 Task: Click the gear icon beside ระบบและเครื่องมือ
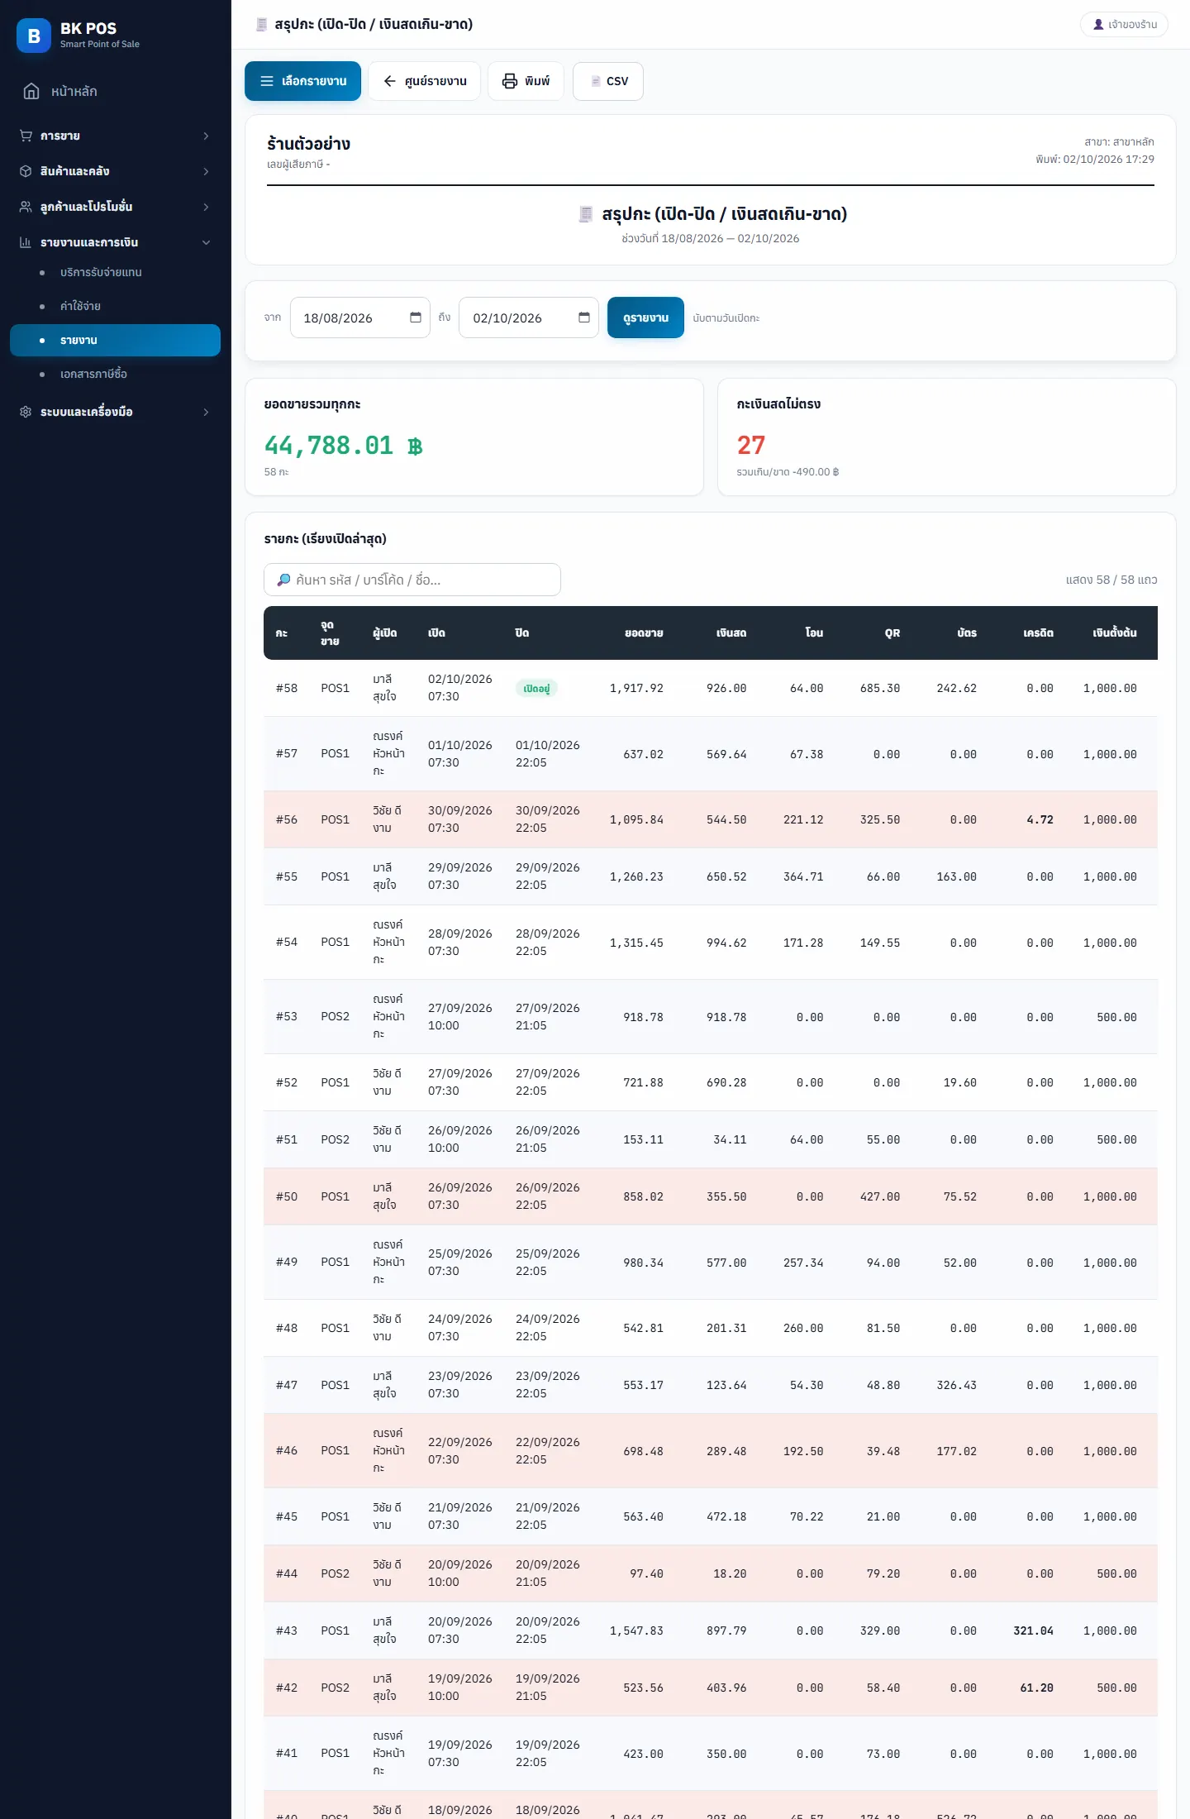26,412
